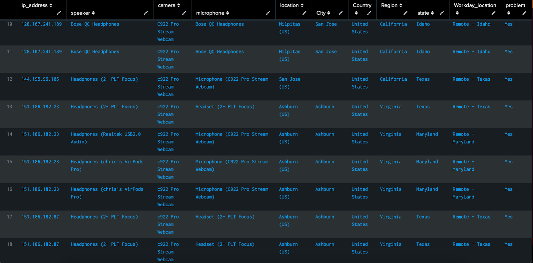The image size is (533, 263).
Task: Click the San Jose (US) location cell
Action: pyautogui.click(x=289, y=83)
